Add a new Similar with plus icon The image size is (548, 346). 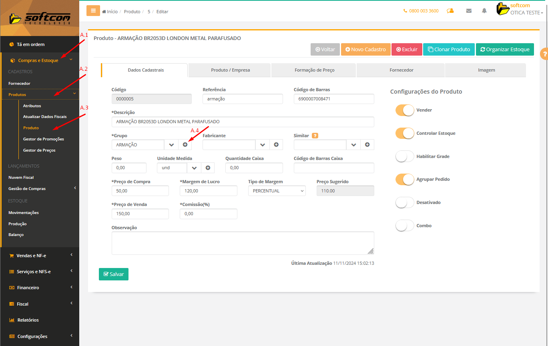click(x=367, y=145)
